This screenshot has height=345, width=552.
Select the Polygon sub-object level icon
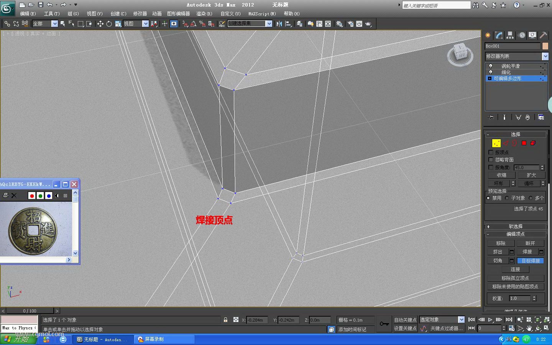(x=524, y=143)
